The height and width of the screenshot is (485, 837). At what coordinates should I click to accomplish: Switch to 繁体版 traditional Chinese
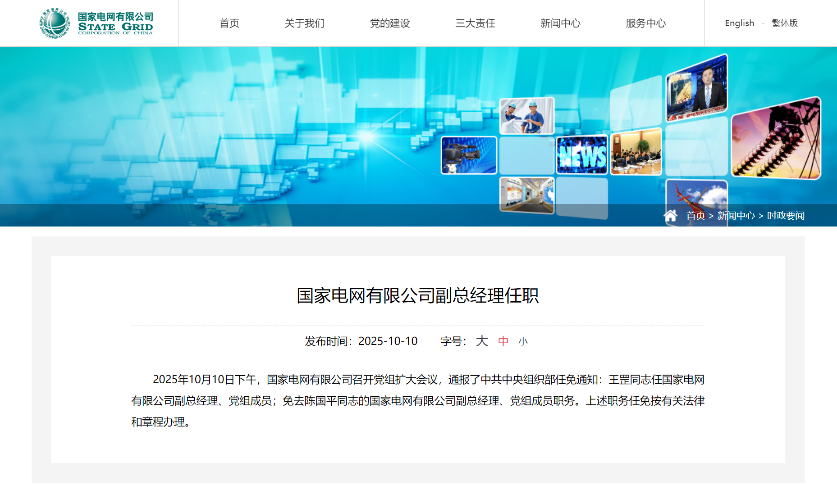(x=785, y=23)
